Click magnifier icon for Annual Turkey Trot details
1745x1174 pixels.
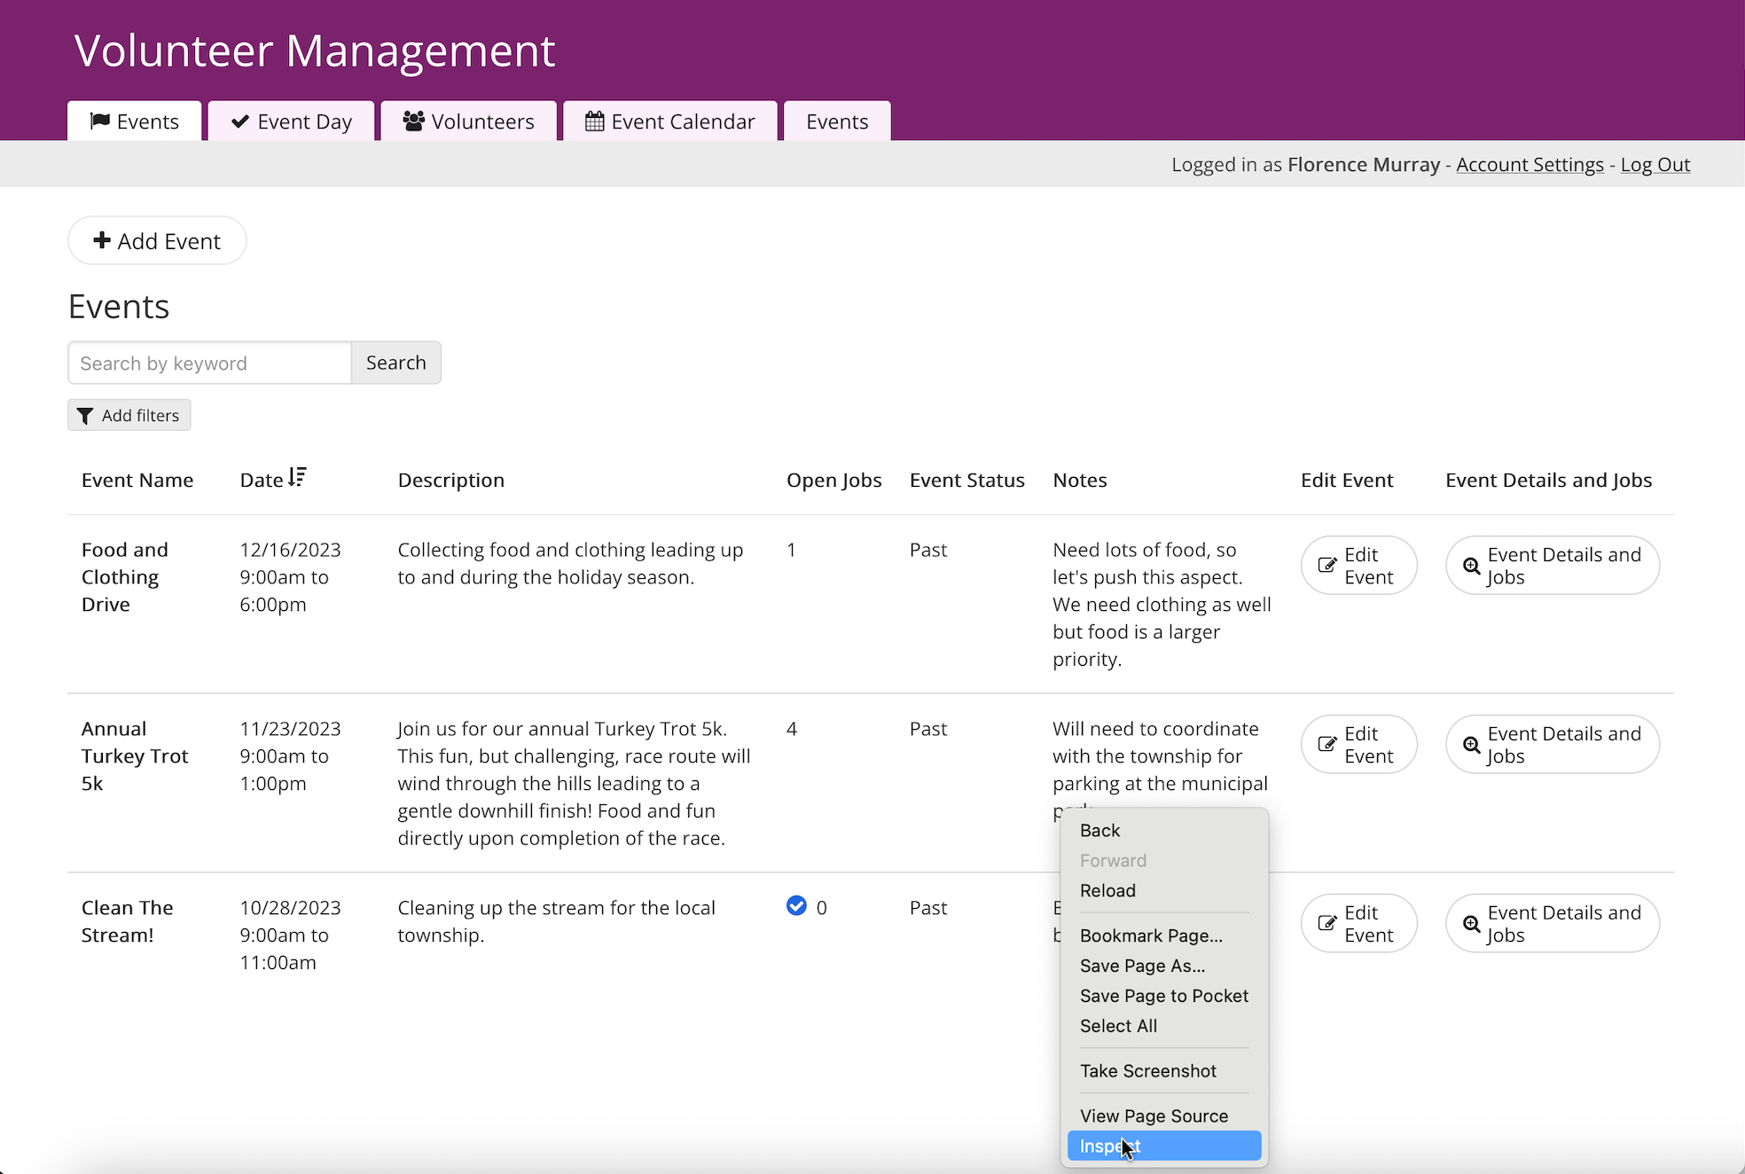pos(1472,745)
